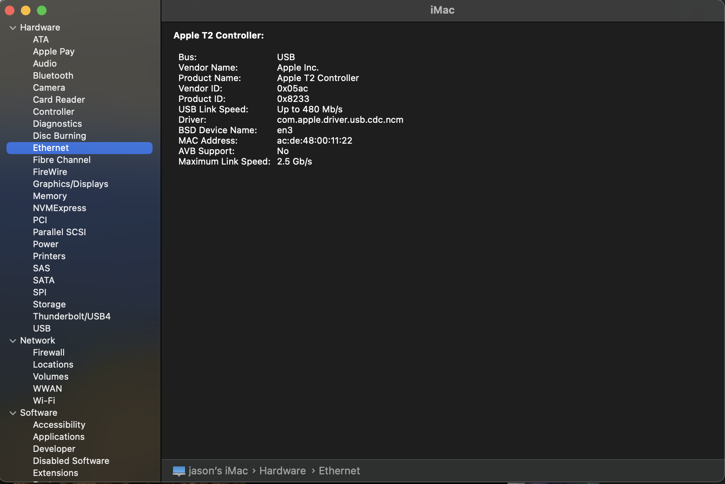The width and height of the screenshot is (725, 484).
Task: Click the iMac computer icon in path bar
Action: tap(179, 471)
